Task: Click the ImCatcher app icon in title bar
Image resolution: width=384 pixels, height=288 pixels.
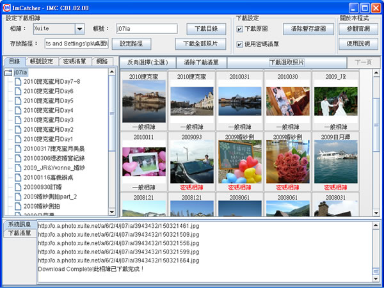Action: tap(7, 7)
